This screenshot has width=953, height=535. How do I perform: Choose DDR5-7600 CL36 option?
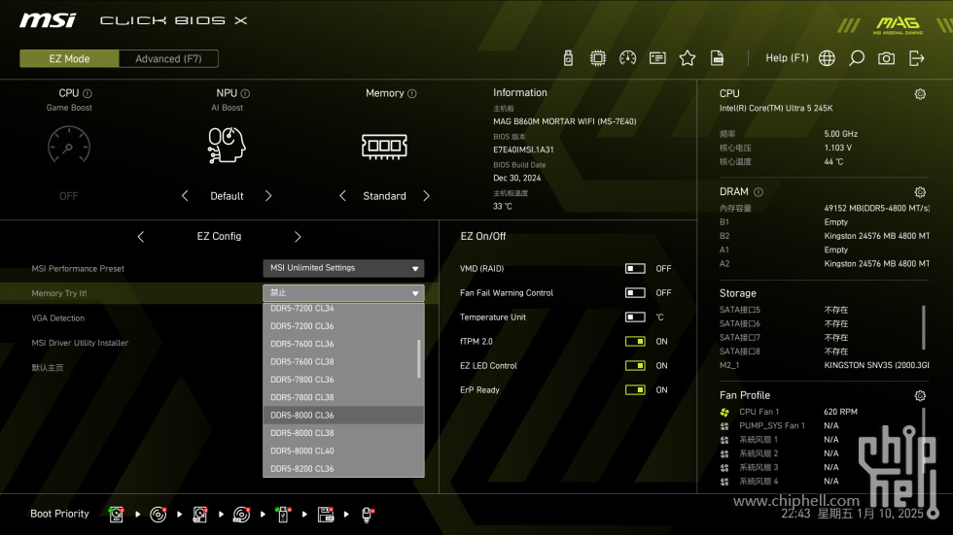343,344
